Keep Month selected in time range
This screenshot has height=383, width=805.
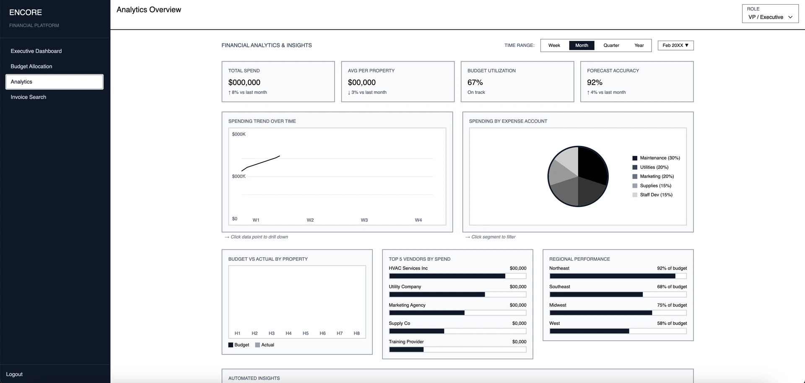tap(582, 45)
